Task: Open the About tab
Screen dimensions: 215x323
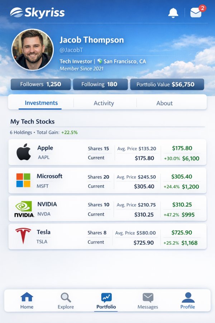Action: (164, 103)
